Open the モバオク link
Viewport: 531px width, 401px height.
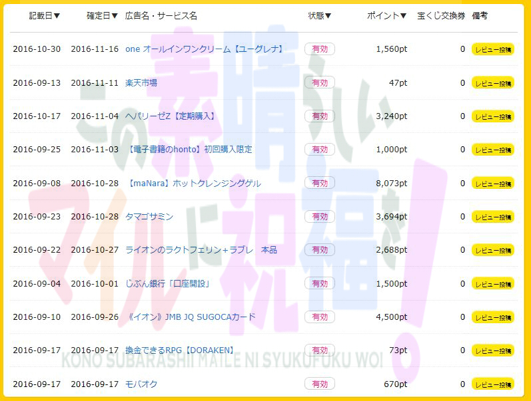(141, 384)
